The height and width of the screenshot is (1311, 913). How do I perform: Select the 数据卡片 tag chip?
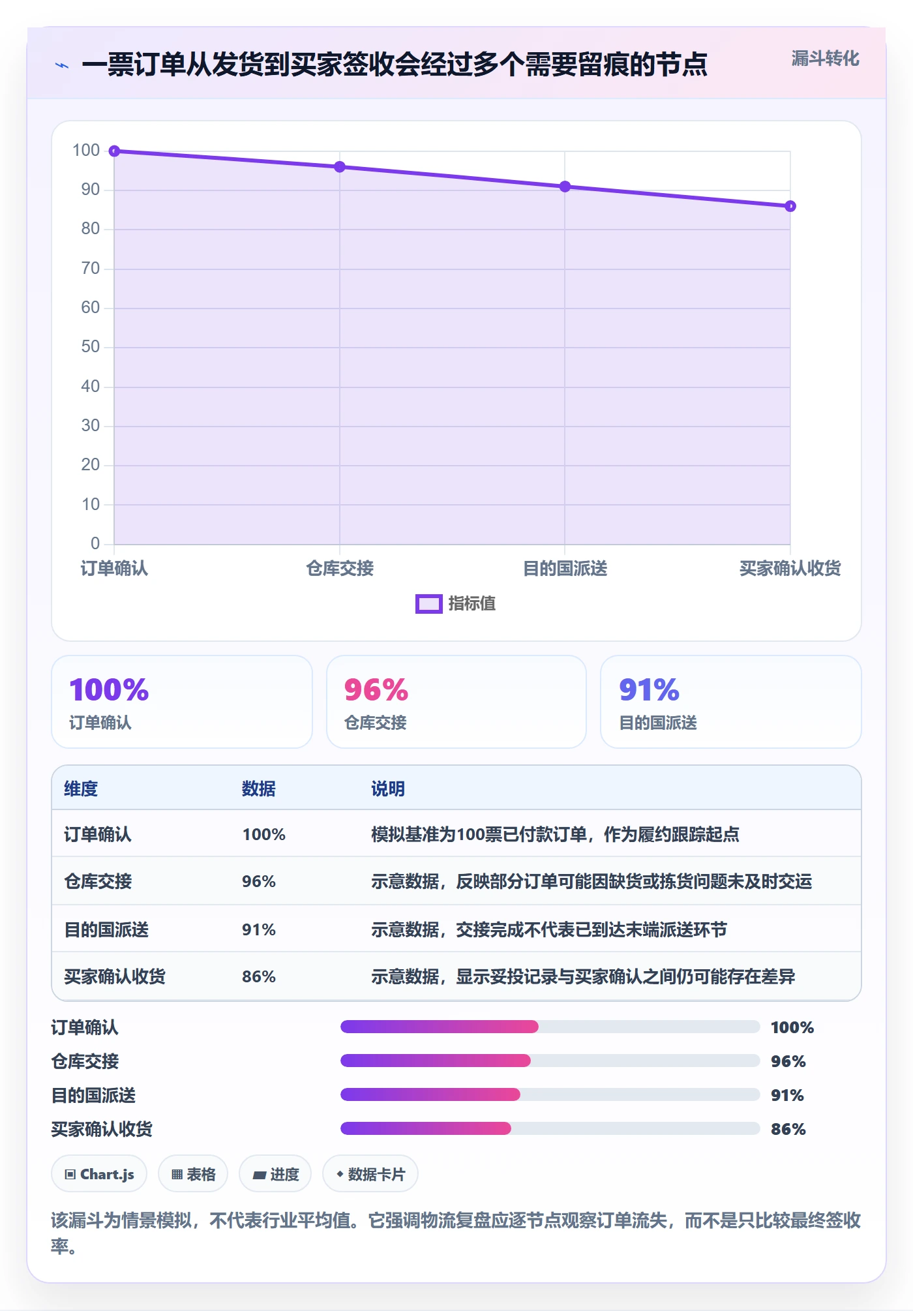click(370, 1174)
